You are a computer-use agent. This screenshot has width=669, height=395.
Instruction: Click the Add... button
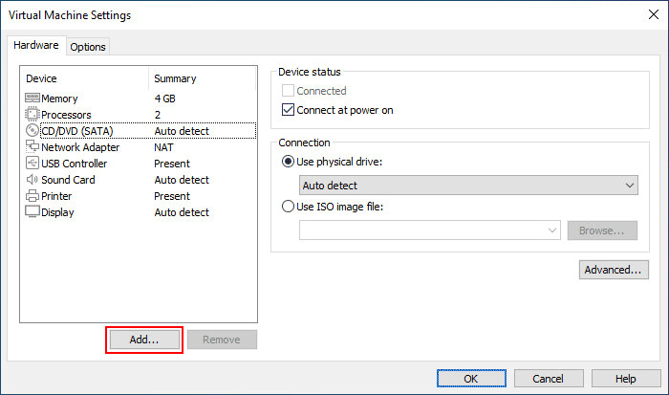tap(144, 340)
